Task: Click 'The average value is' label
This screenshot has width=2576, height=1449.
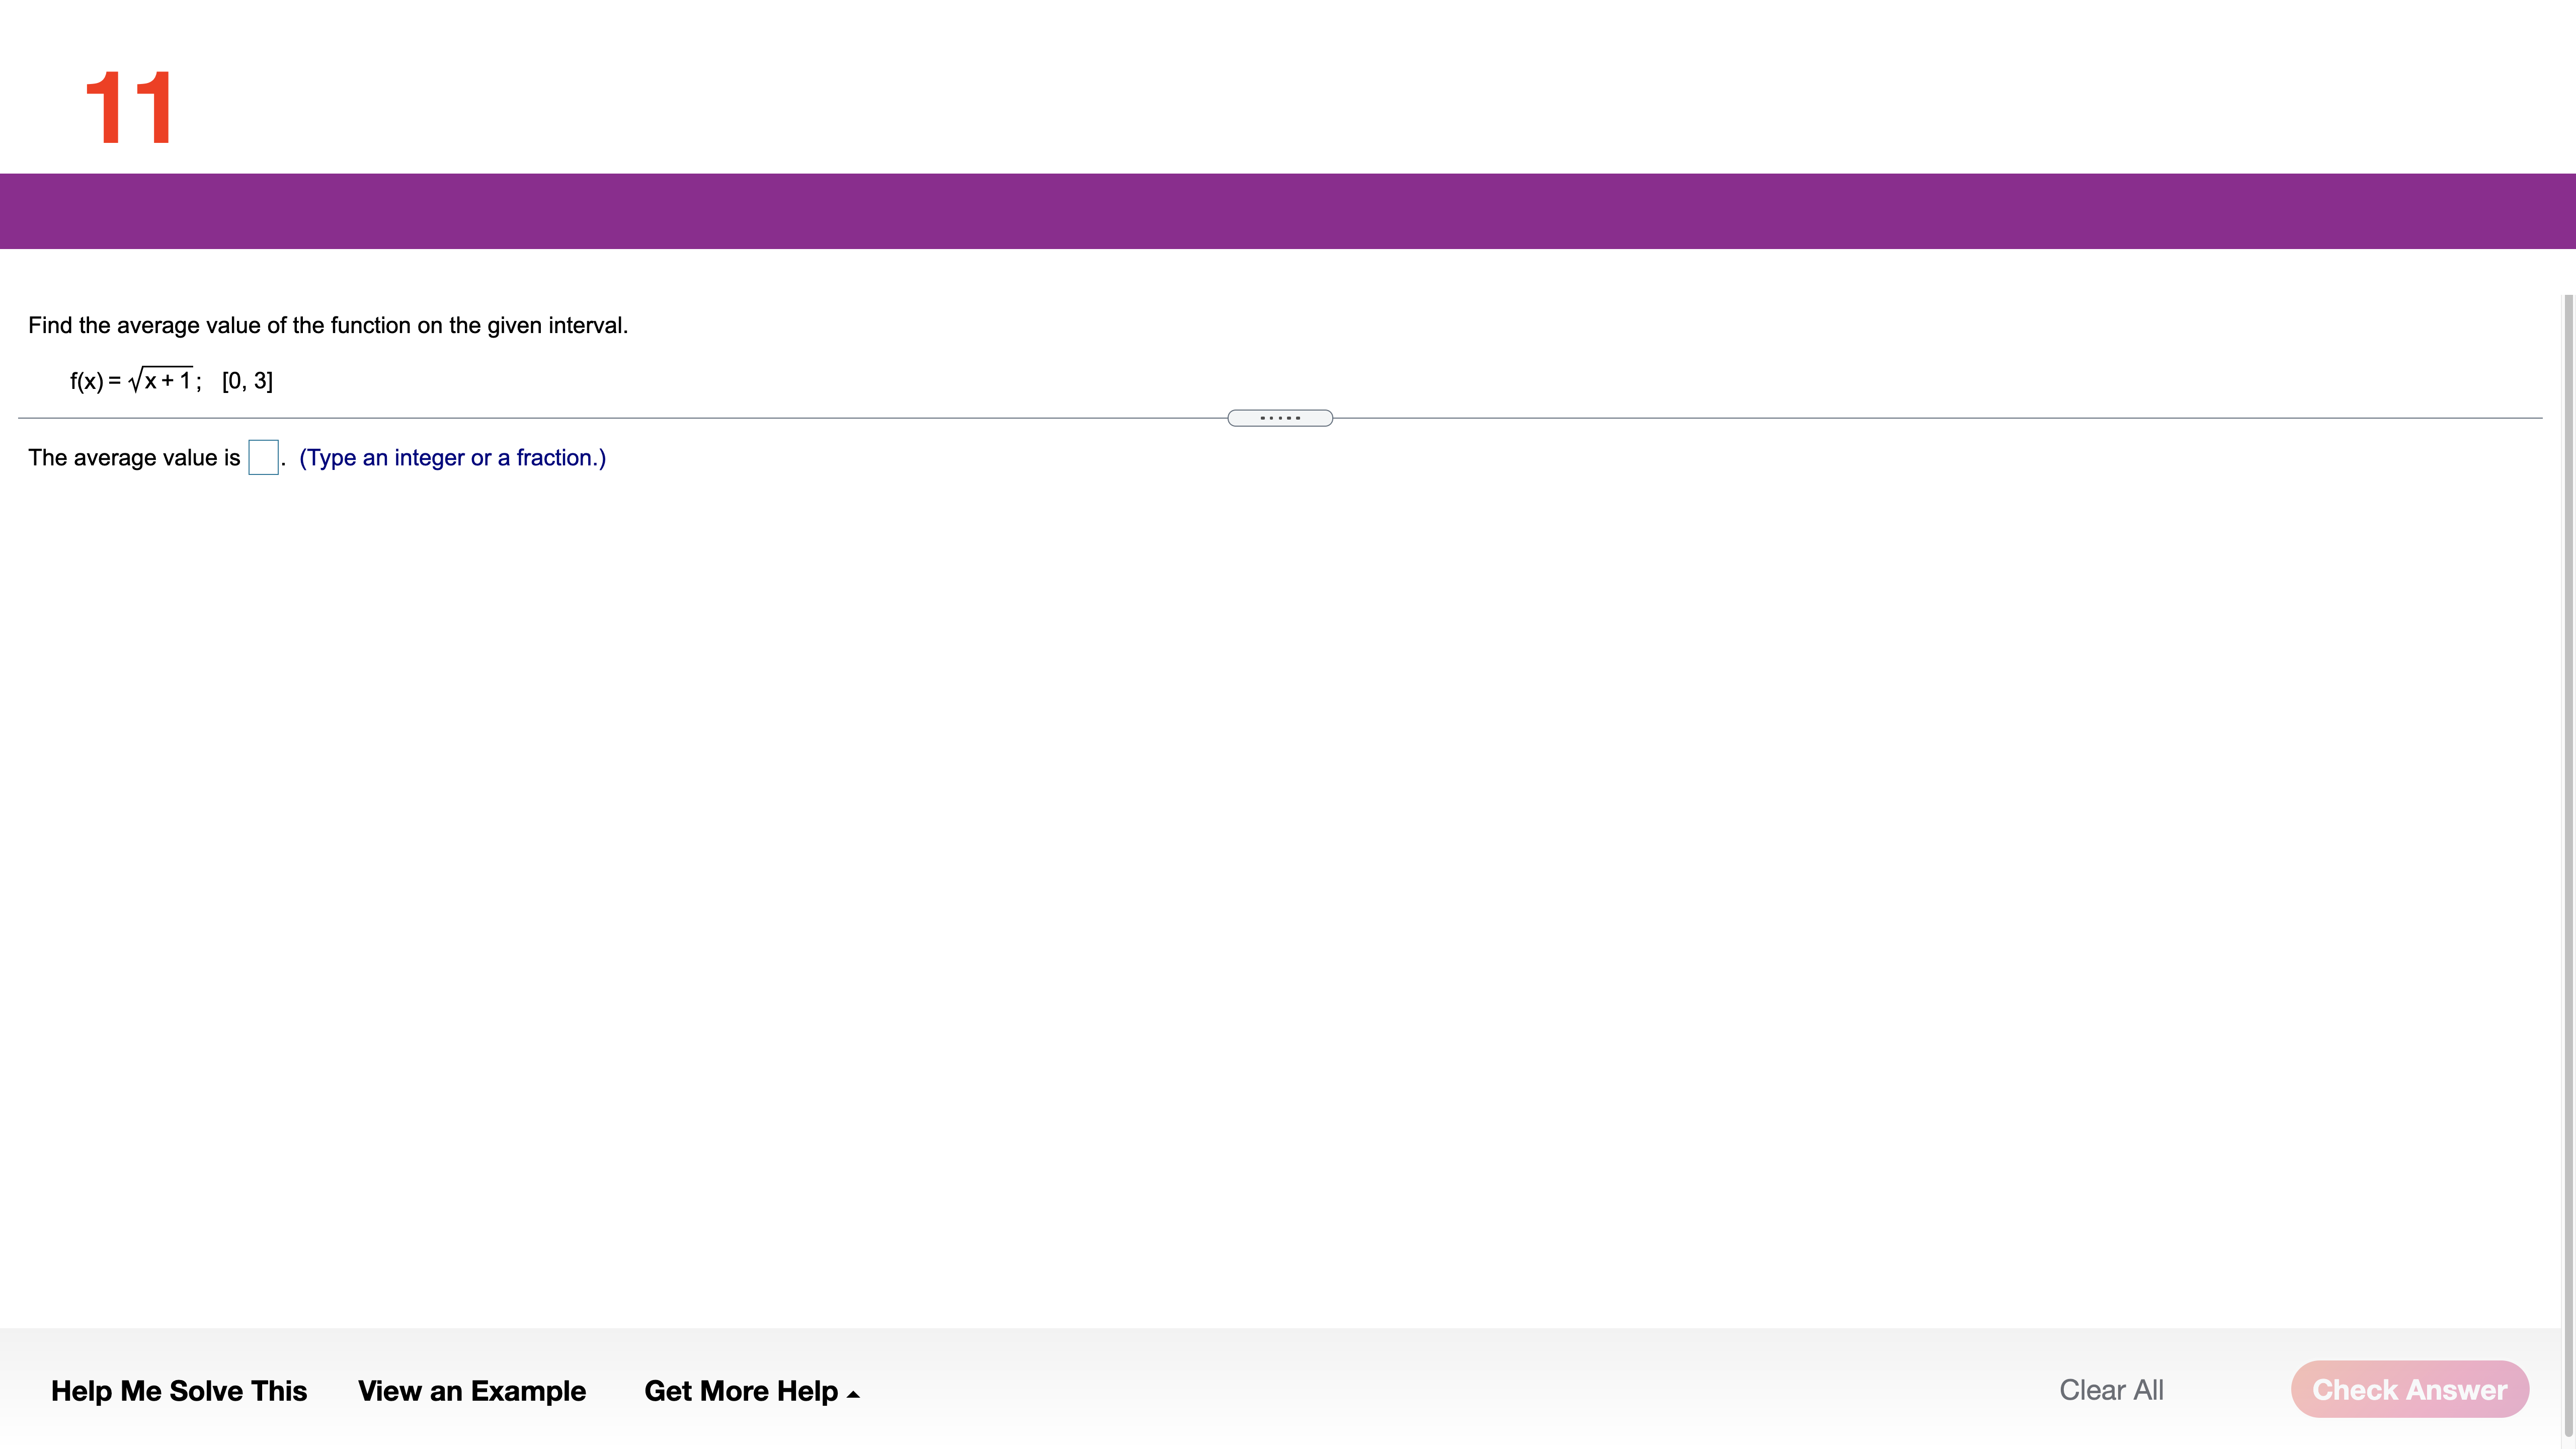Action: pos(134,458)
